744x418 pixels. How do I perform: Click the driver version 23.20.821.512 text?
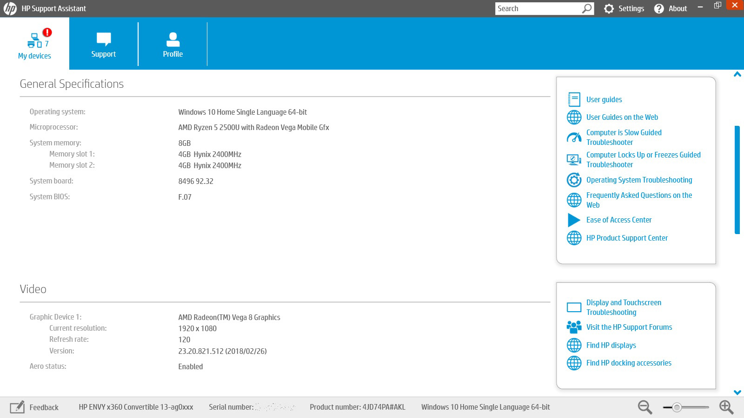[222, 351]
